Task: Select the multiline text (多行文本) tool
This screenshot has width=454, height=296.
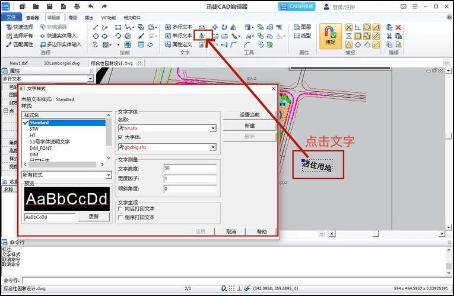Action: 178,27
